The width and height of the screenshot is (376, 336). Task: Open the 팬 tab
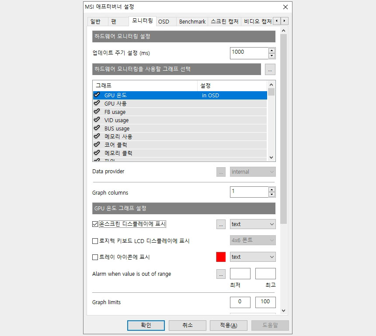(118, 21)
